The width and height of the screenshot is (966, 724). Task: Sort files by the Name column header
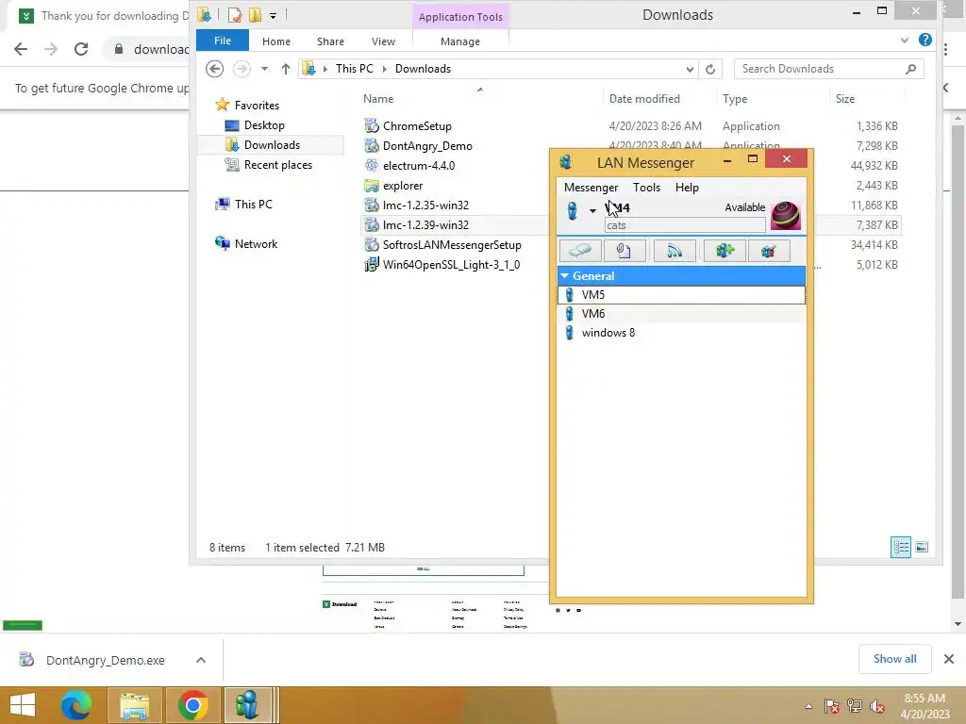click(378, 98)
